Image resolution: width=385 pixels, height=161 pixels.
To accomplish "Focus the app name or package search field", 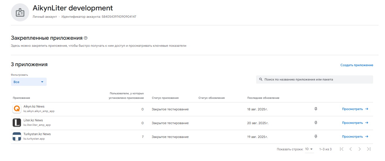I will (x=317, y=80).
